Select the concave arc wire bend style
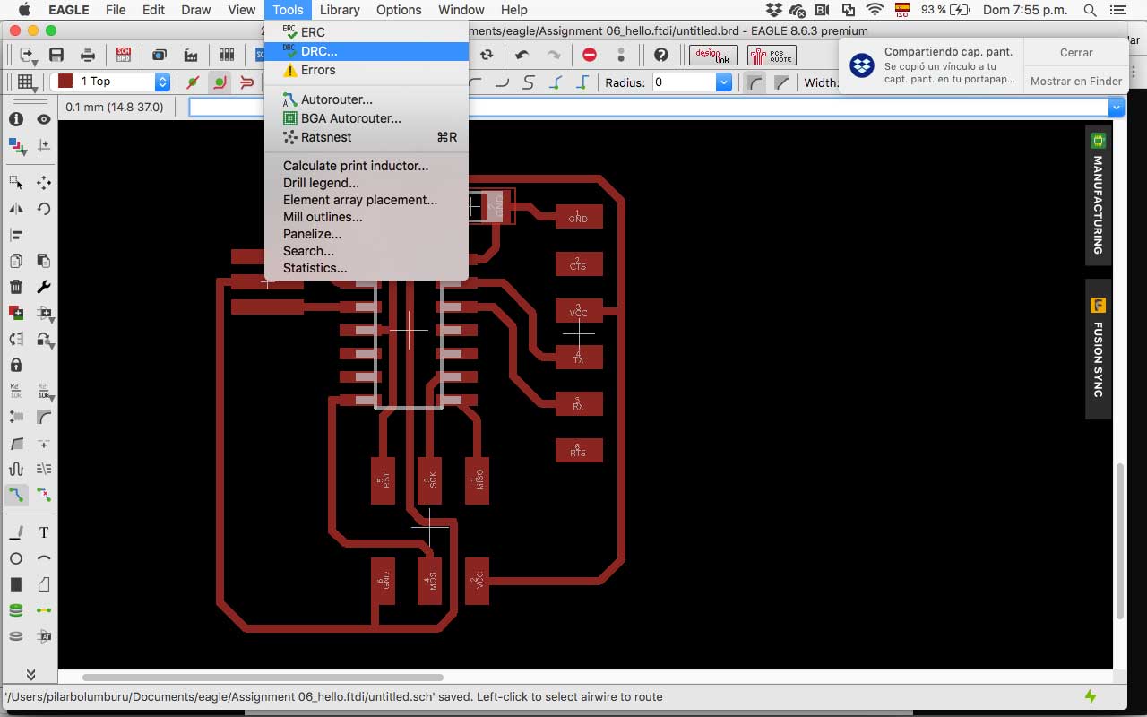1147x717 pixels. (x=502, y=82)
